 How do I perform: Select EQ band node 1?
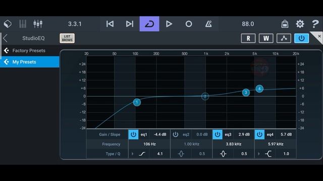tap(137, 102)
